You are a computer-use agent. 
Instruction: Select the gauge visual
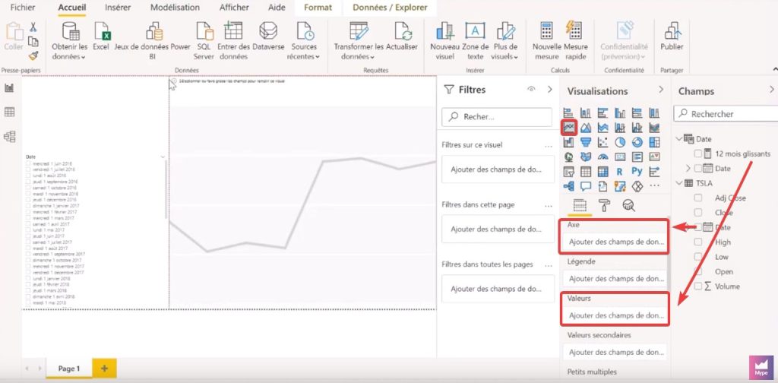coord(602,157)
